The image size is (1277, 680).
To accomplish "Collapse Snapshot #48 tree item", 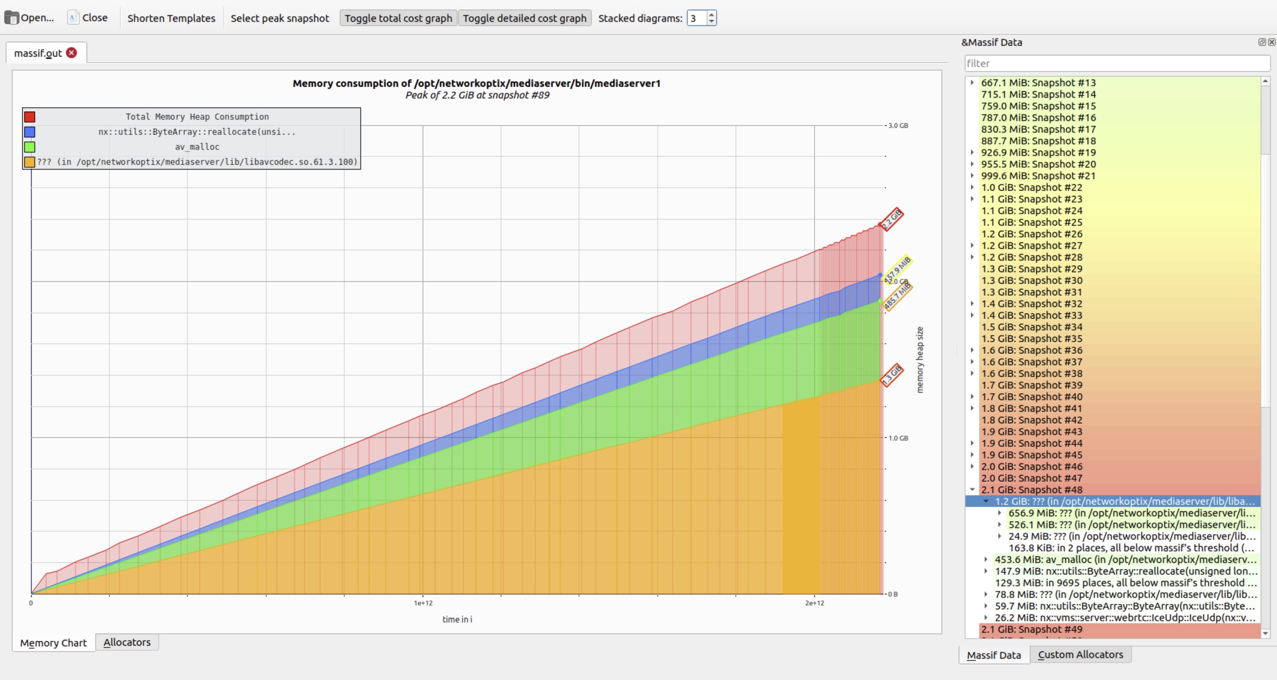I will click(972, 489).
